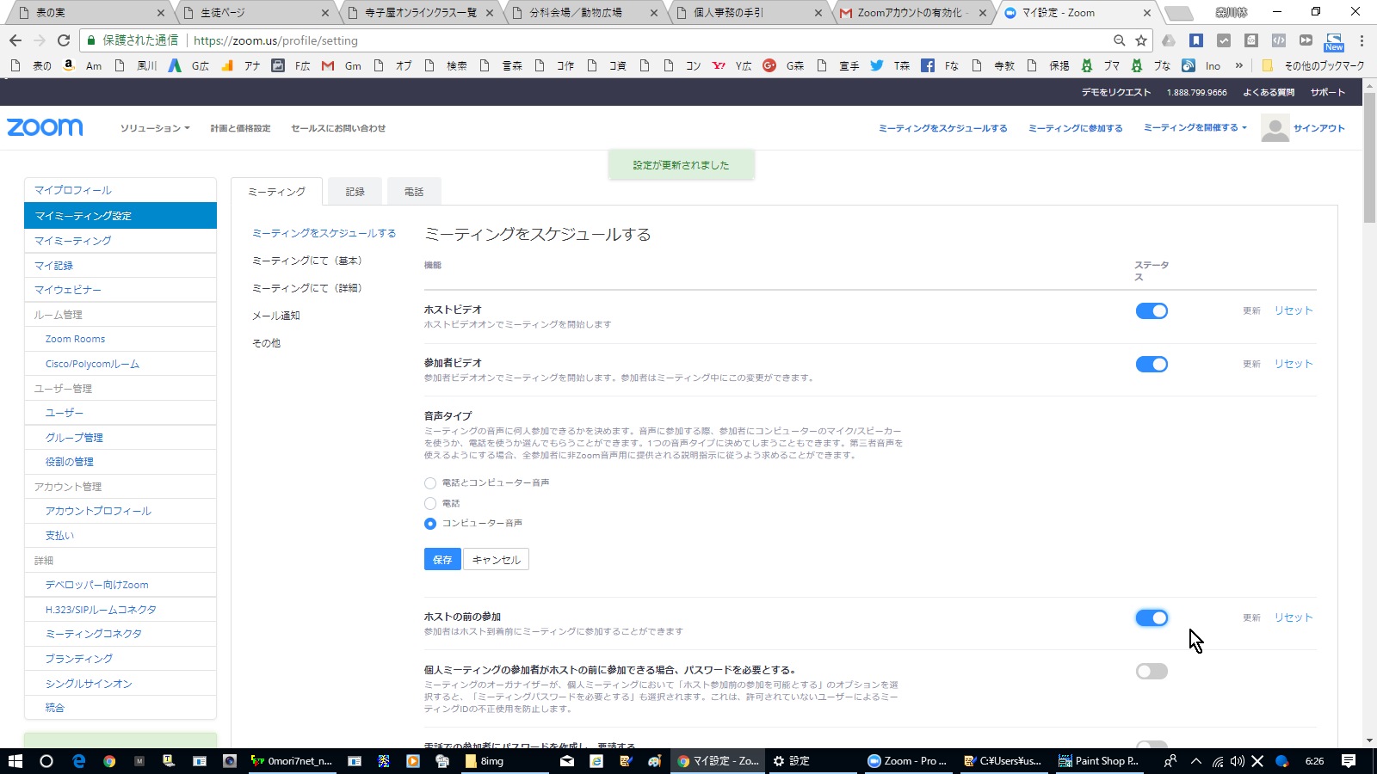
Task: Click the Zoom logo in the header
Action: click(x=45, y=127)
